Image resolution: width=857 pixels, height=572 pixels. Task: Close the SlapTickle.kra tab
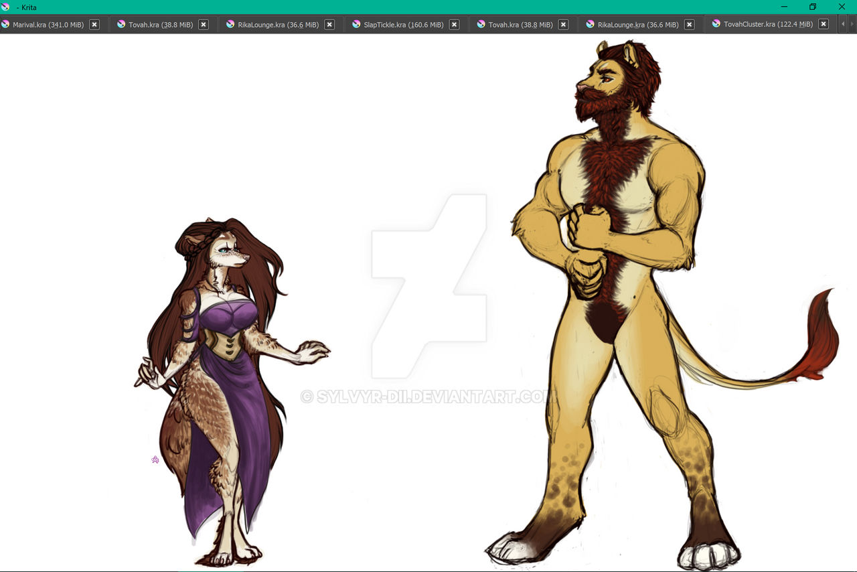(454, 25)
